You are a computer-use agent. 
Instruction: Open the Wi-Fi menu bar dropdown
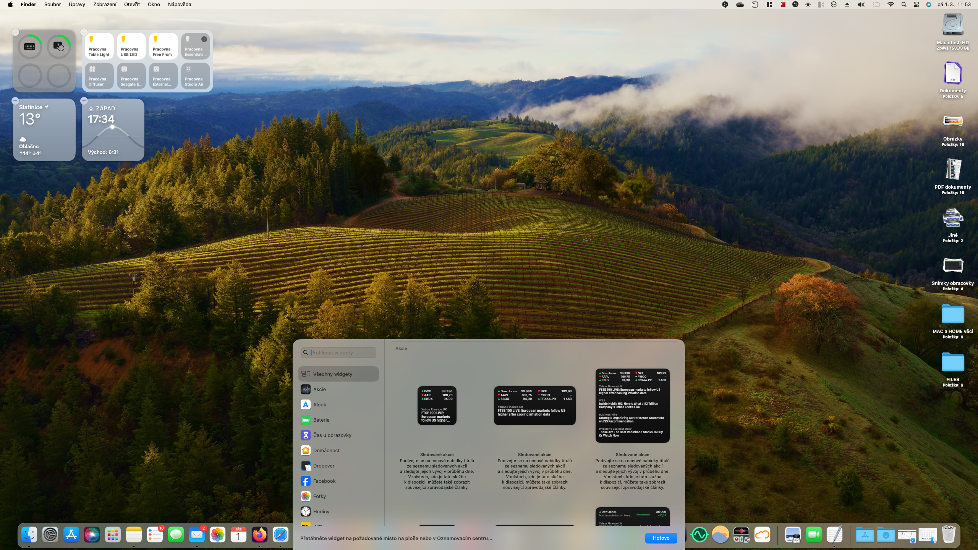click(x=891, y=5)
